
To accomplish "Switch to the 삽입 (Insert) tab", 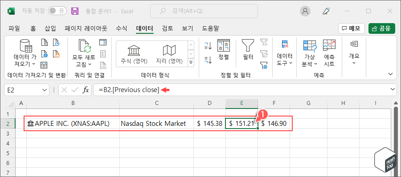I will 50,28.
